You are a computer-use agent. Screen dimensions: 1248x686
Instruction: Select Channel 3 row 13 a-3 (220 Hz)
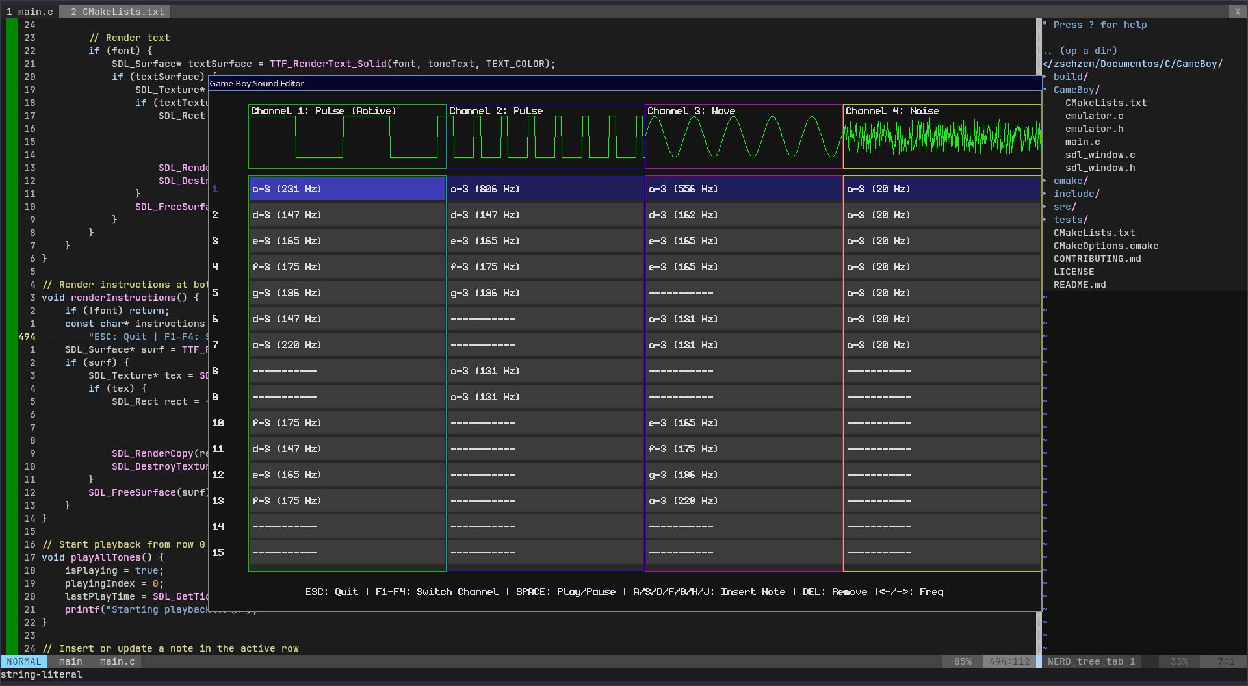(744, 500)
